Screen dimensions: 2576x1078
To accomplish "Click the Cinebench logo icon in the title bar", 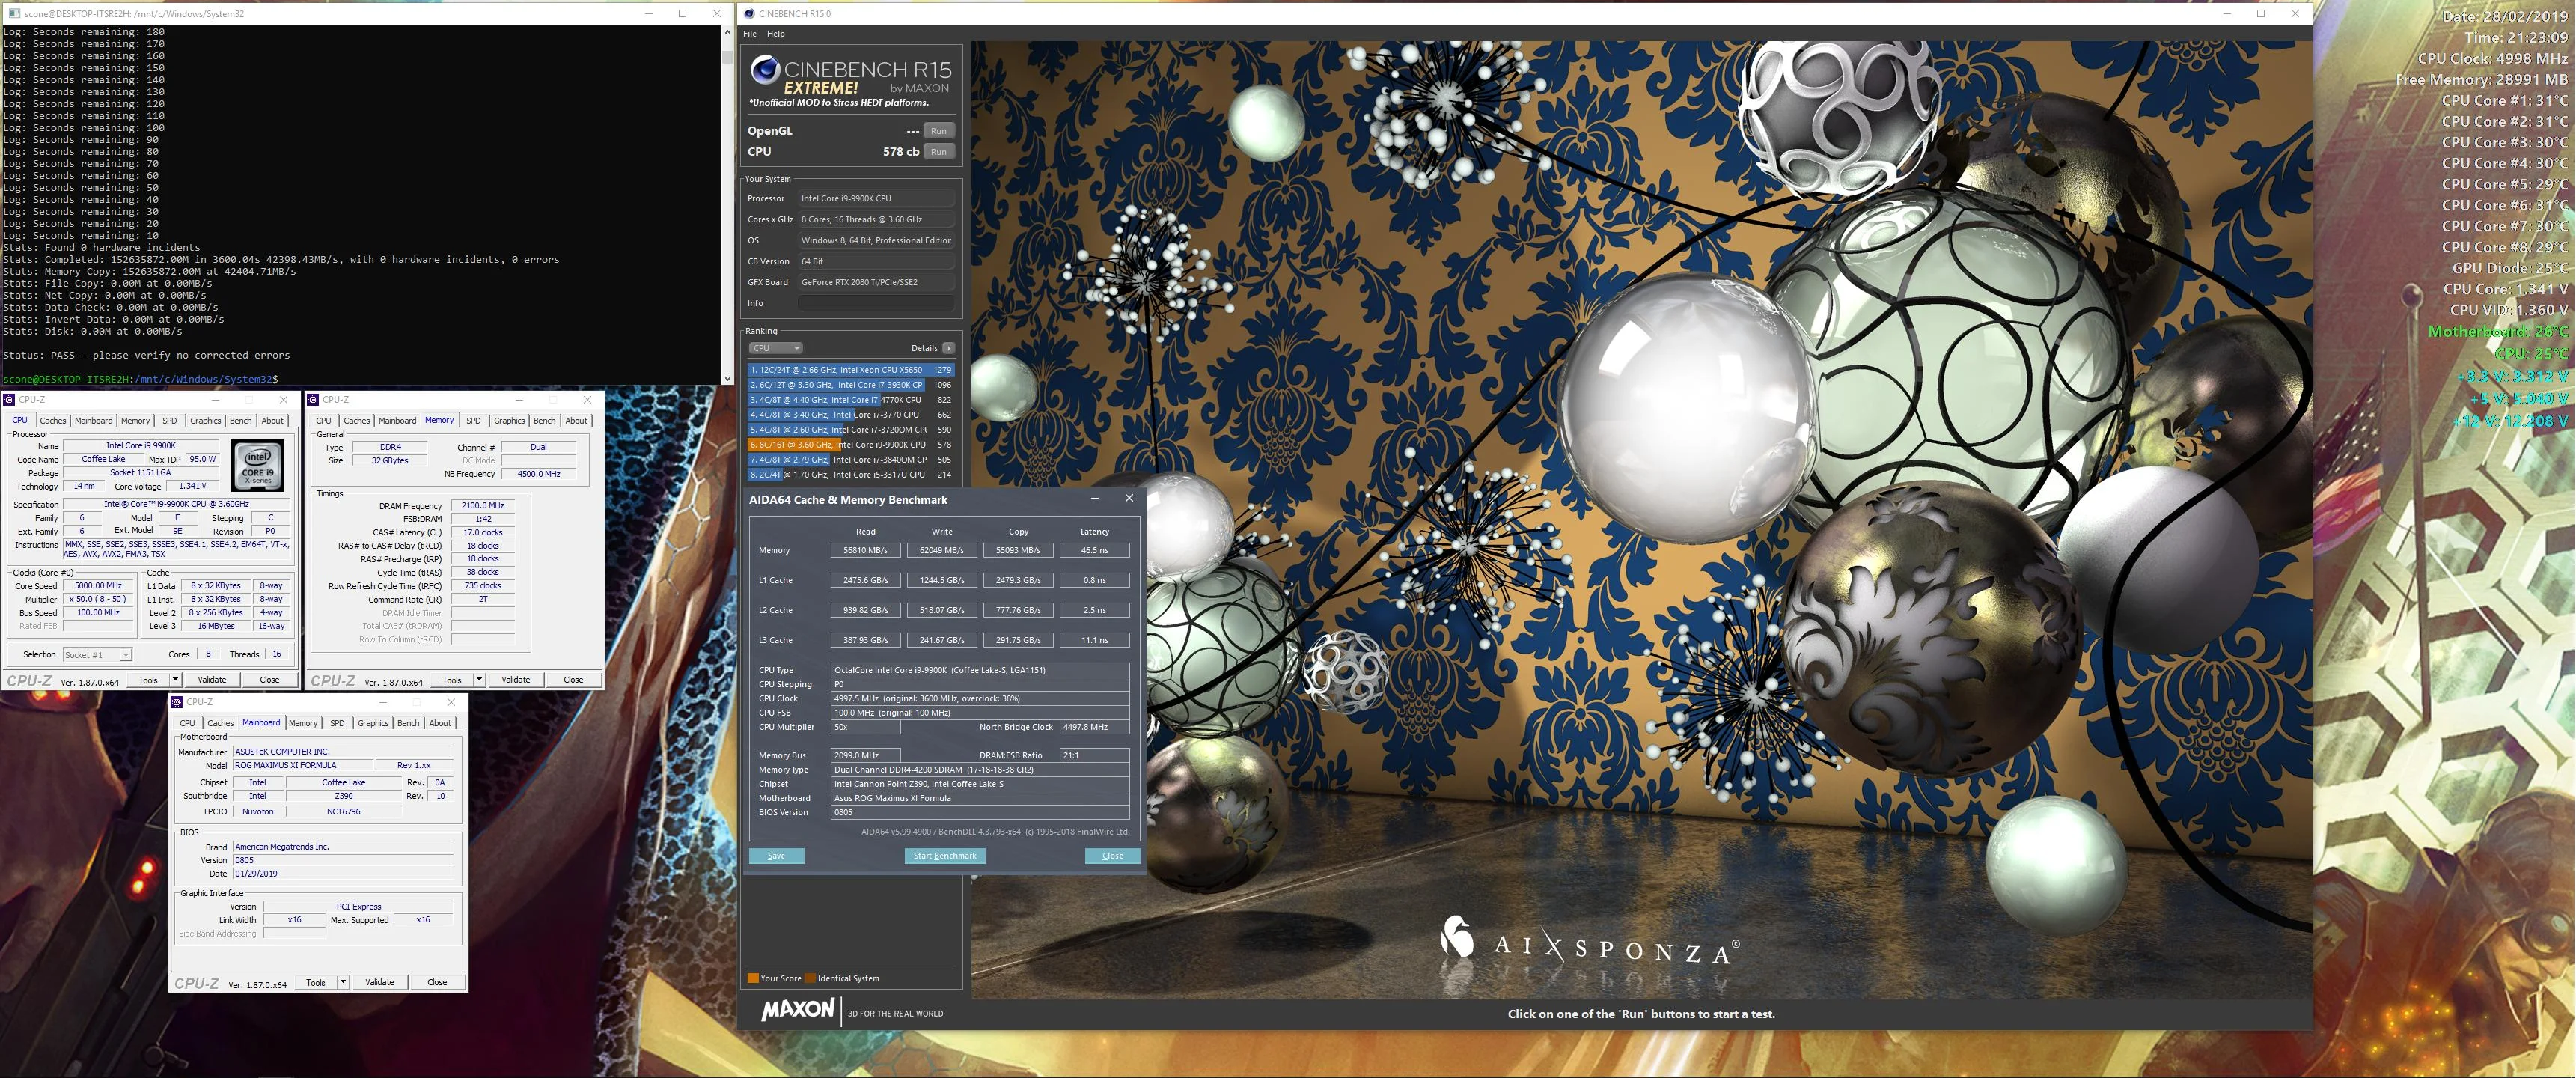I will tap(749, 13).
